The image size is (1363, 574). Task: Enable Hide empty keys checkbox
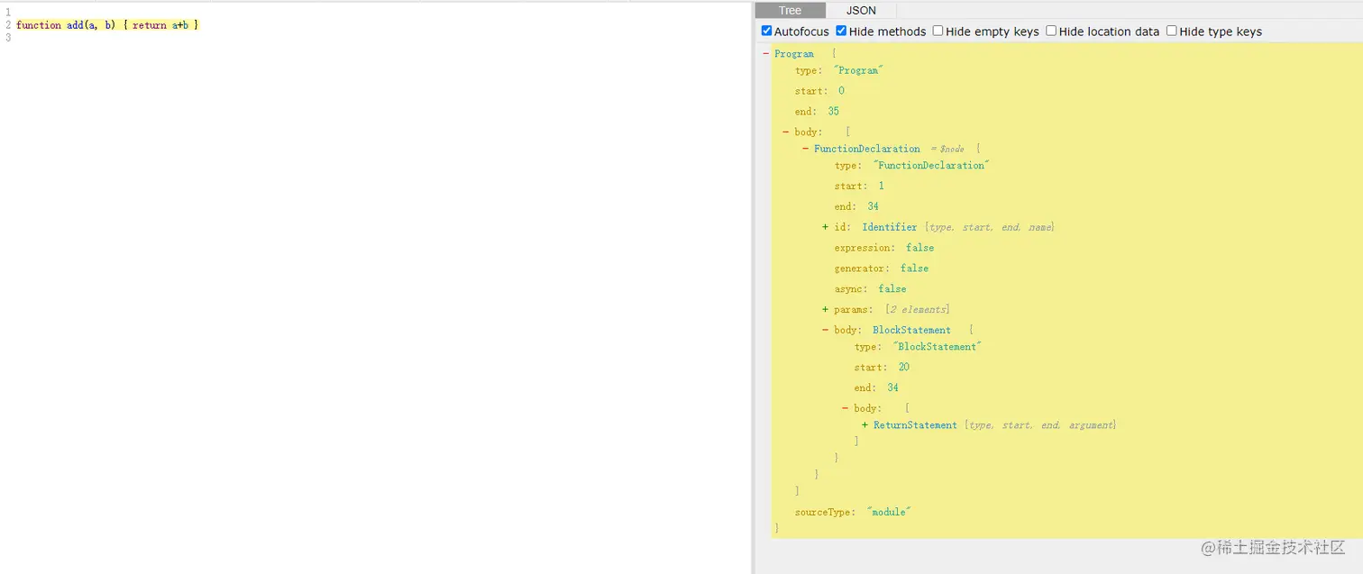coord(938,31)
